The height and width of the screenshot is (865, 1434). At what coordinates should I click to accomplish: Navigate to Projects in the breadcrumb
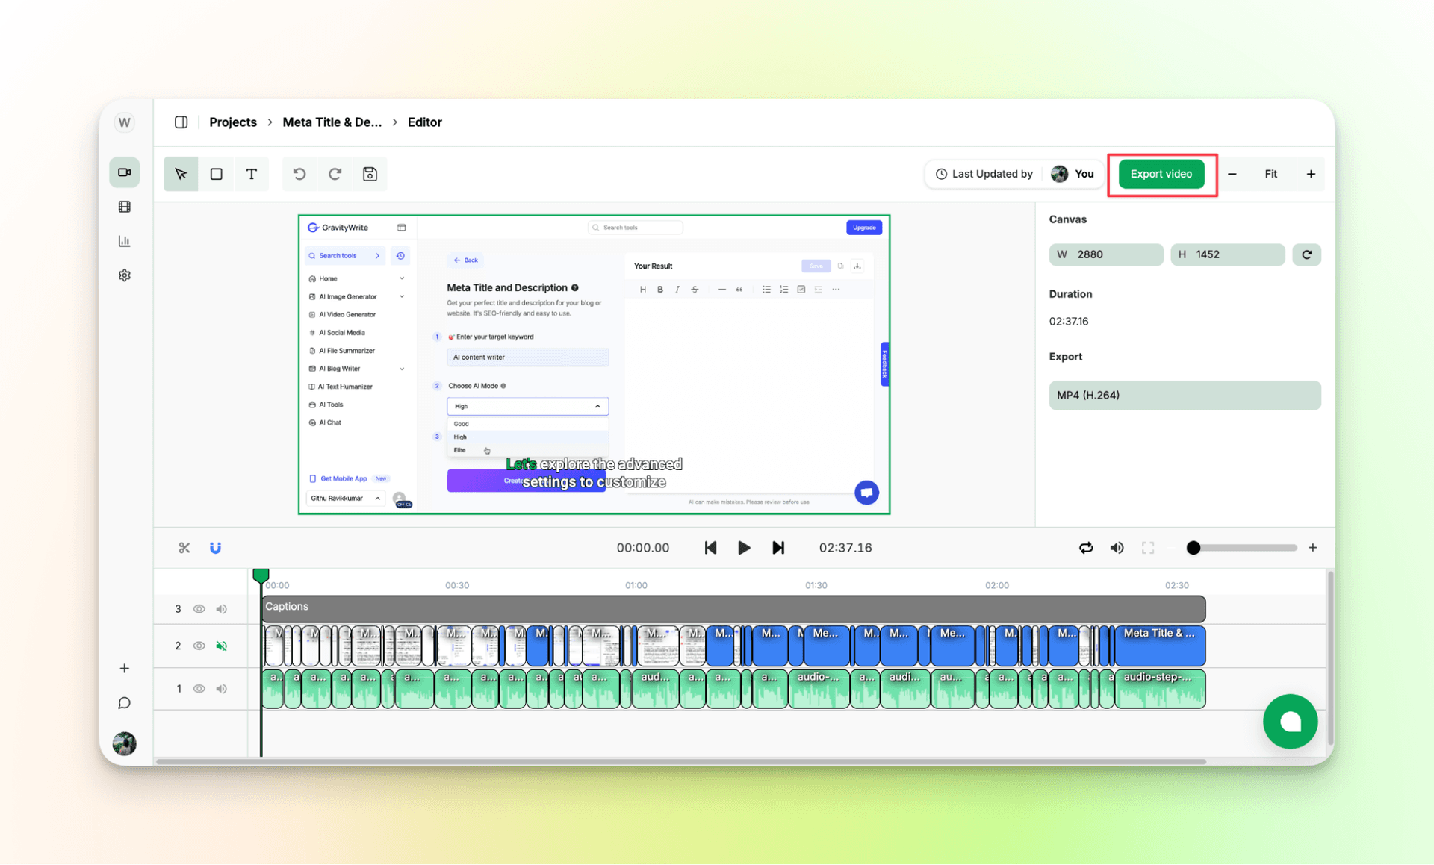tap(232, 122)
